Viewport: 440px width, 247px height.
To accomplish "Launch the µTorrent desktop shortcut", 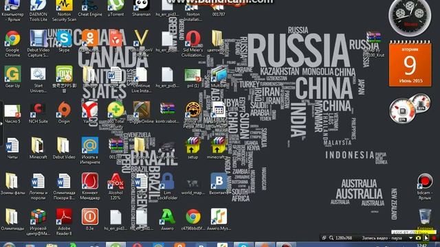I will (115, 8).
